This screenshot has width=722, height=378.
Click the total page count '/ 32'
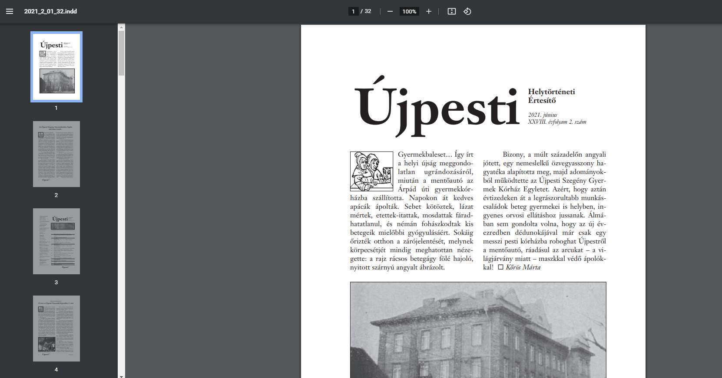click(x=366, y=11)
